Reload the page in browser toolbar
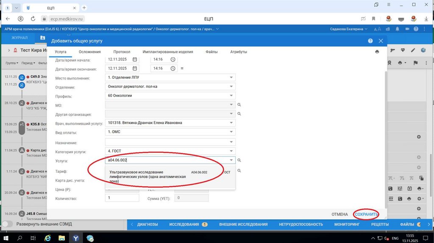 click(x=33, y=19)
